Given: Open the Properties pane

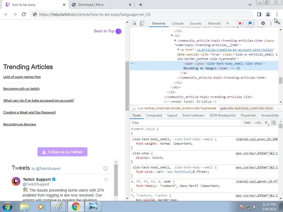Looking at the screenshot, I should [x=248, y=115].
